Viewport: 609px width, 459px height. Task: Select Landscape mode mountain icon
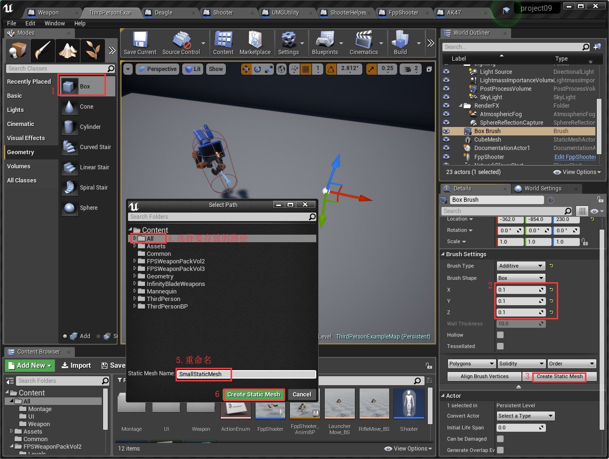(68, 50)
